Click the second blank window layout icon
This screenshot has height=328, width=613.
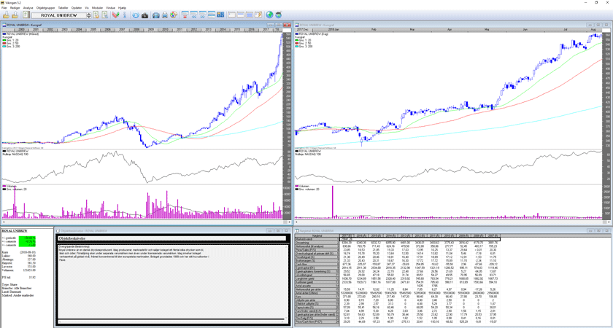pos(240,15)
